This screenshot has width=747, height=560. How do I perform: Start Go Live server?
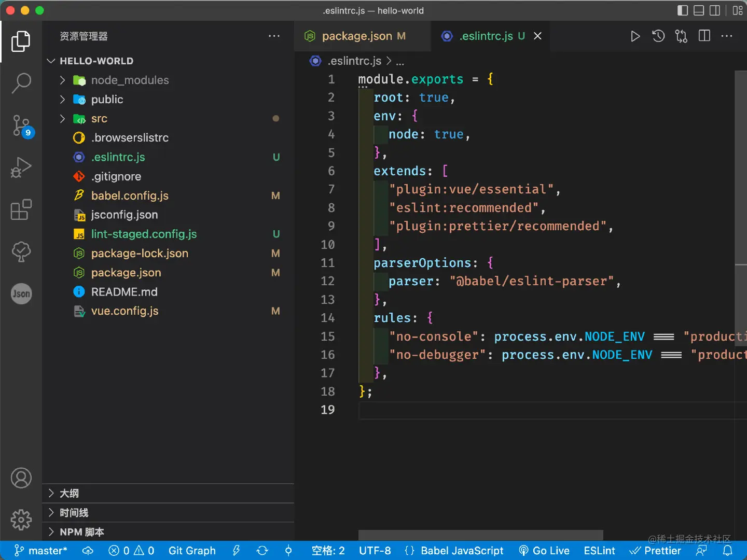click(x=544, y=551)
